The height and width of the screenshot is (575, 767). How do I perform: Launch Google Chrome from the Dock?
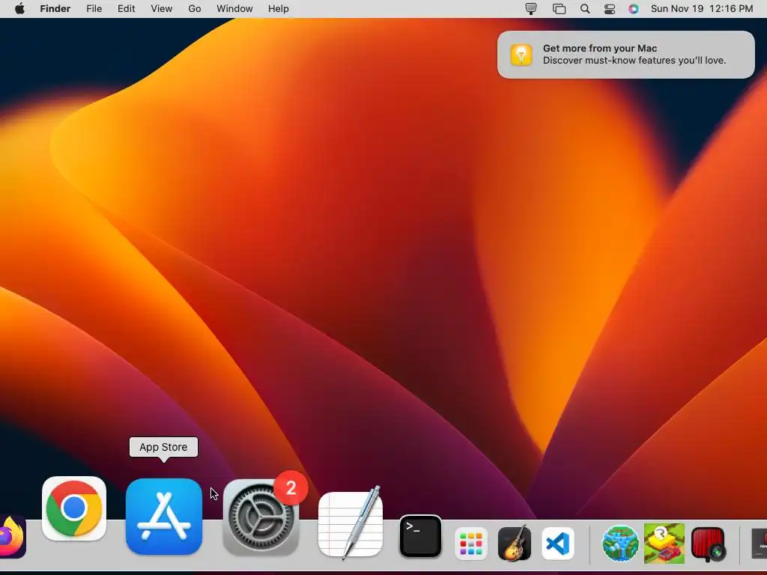74,508
